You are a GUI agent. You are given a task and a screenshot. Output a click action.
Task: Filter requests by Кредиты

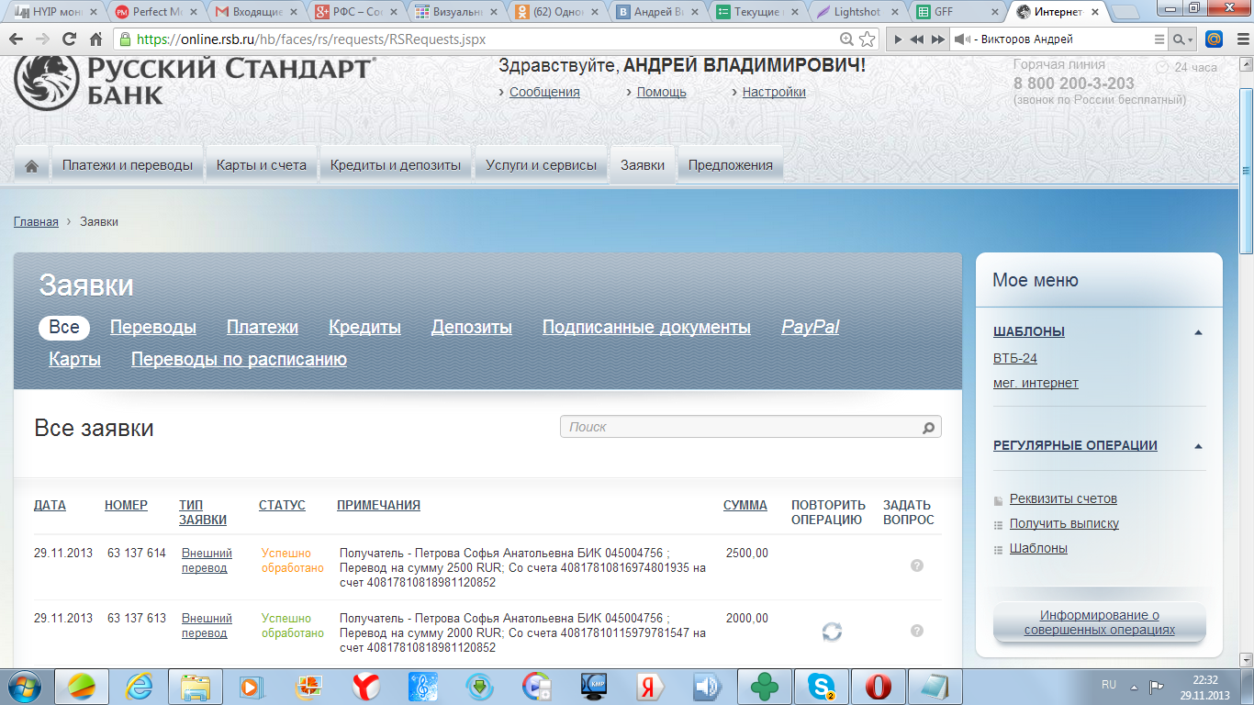[x=365, y=328]
